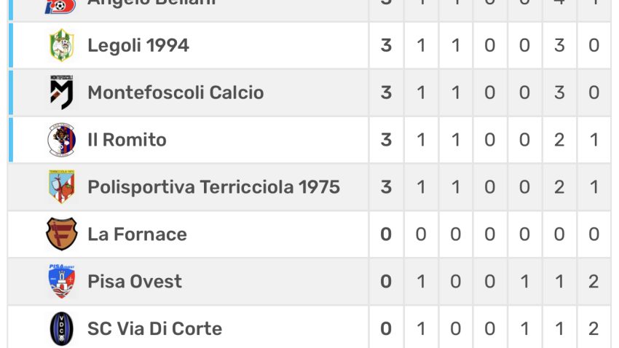The width and height of the screenshot is (619, 348).
Task: Open the La Fornace team name
Action: tap(137, 234)
